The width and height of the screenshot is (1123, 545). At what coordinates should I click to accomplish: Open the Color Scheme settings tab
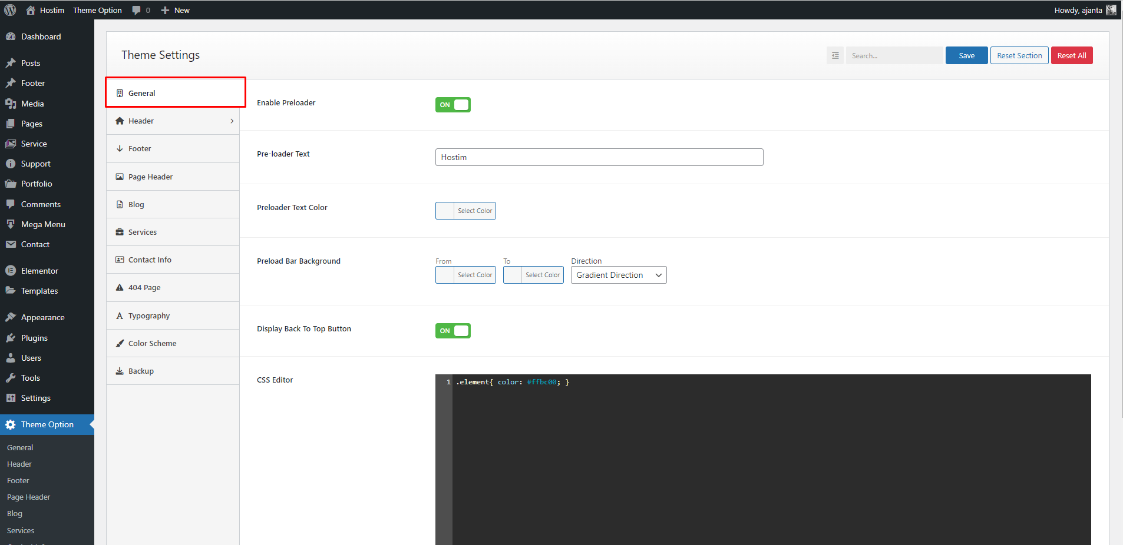coord(152,344)
